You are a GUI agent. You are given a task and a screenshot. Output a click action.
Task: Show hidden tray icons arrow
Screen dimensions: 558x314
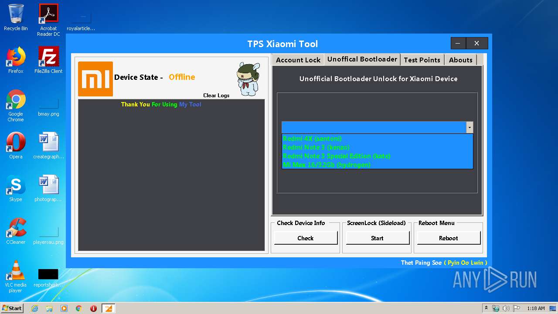pos(486,308)
